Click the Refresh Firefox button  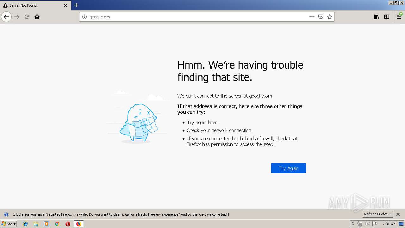pos(377,214)
